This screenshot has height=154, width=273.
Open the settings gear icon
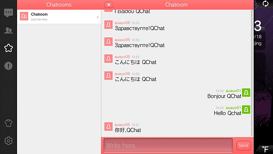coord(8,141)
